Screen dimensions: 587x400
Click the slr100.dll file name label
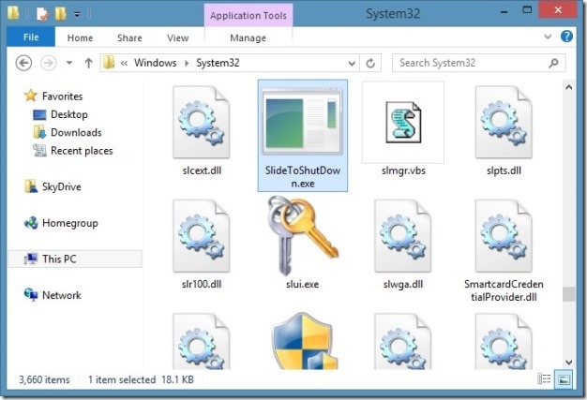(x=202, y=284)
